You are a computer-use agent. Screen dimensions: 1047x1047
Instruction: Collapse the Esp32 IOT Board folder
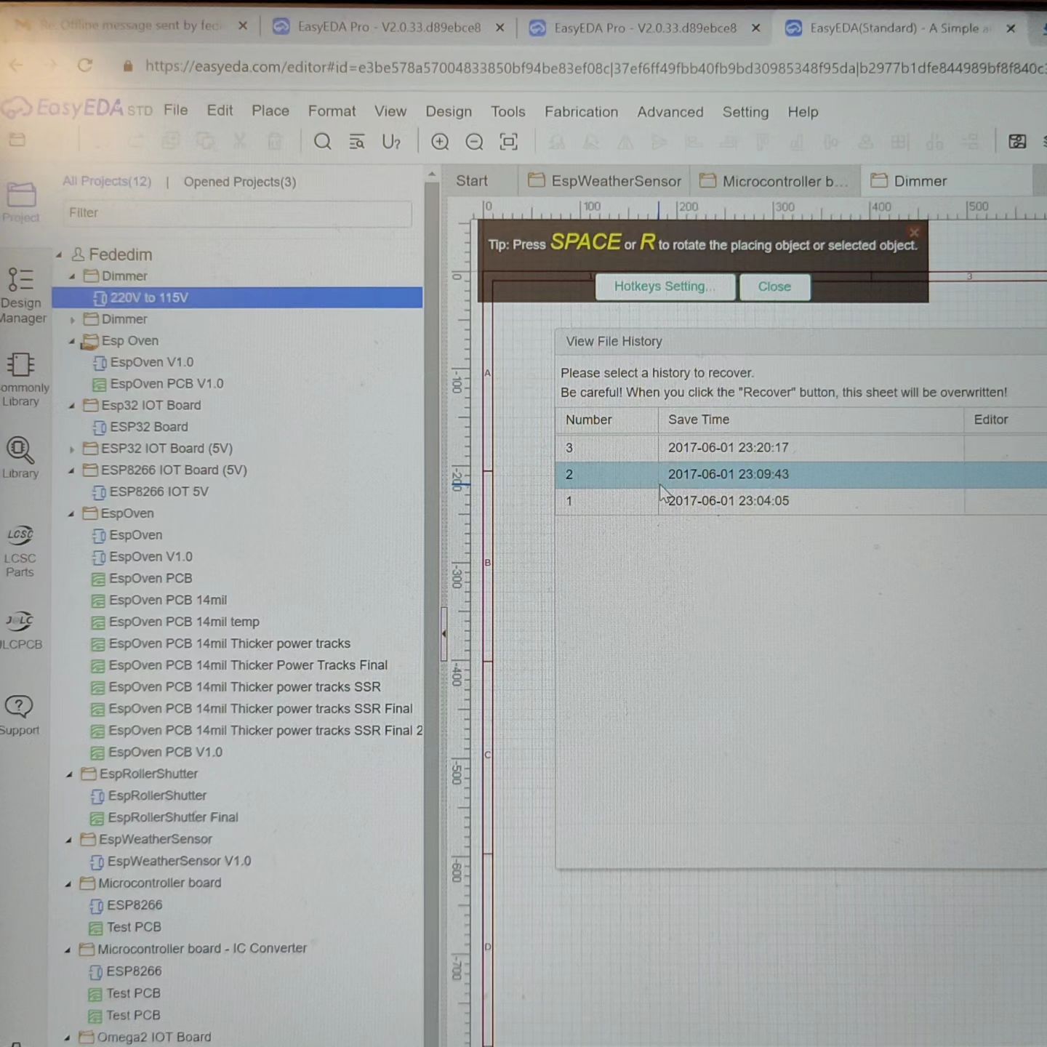pos(71,406)
